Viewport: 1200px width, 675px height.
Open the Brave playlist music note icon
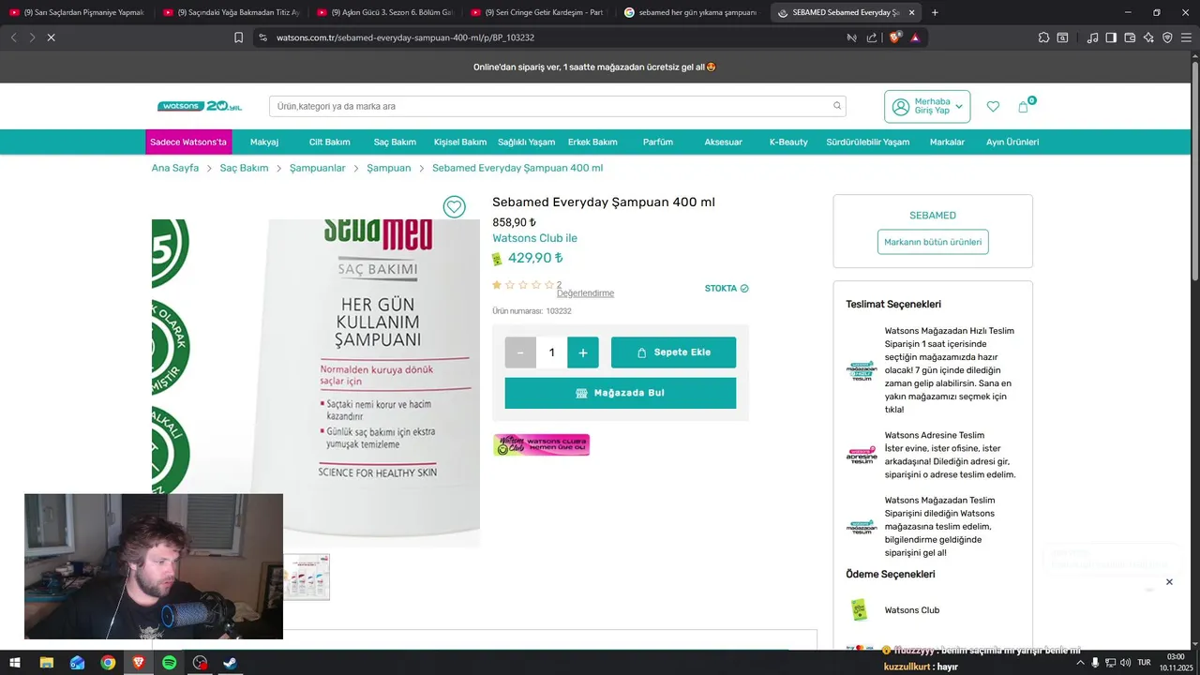(x=1092, y=37)
